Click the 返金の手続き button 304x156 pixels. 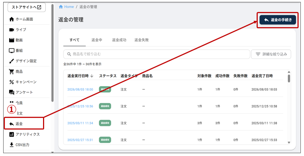tap(278, 20)
